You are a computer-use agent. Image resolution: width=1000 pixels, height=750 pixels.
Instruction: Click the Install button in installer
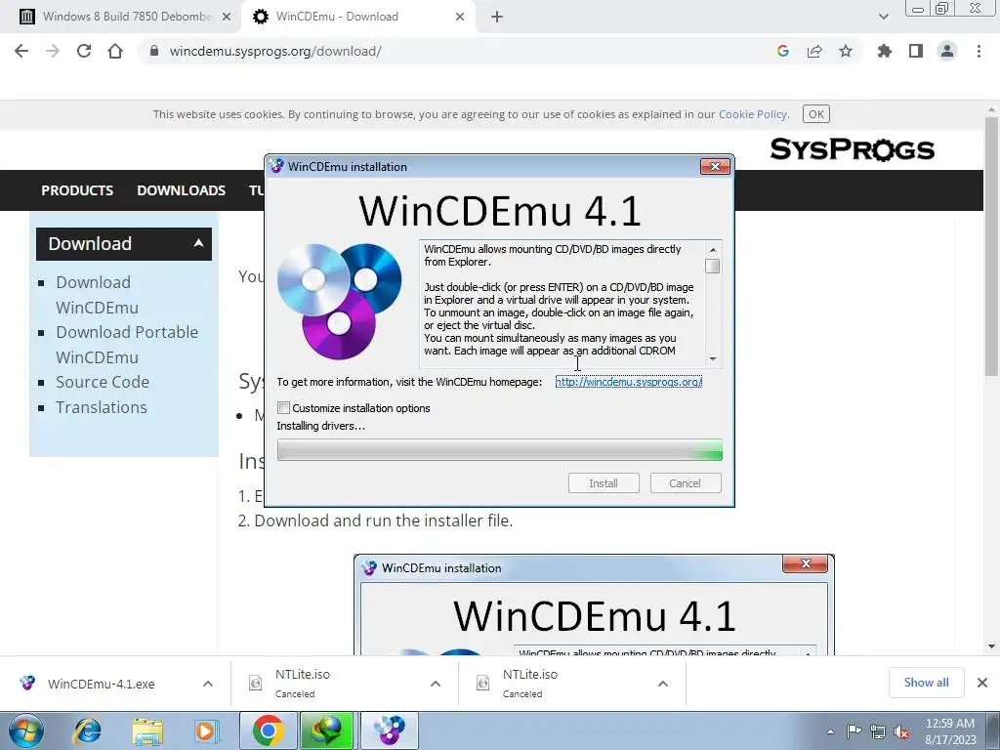point(604,482)
